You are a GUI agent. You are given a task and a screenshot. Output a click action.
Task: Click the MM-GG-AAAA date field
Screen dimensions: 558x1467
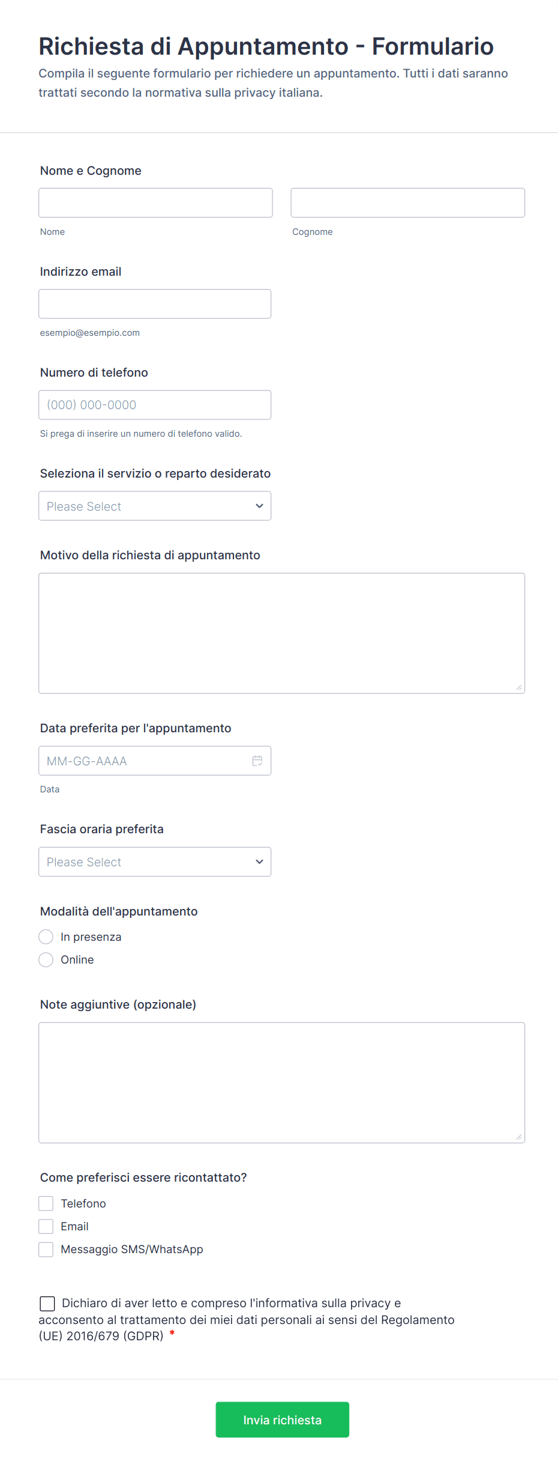[144, 761]
